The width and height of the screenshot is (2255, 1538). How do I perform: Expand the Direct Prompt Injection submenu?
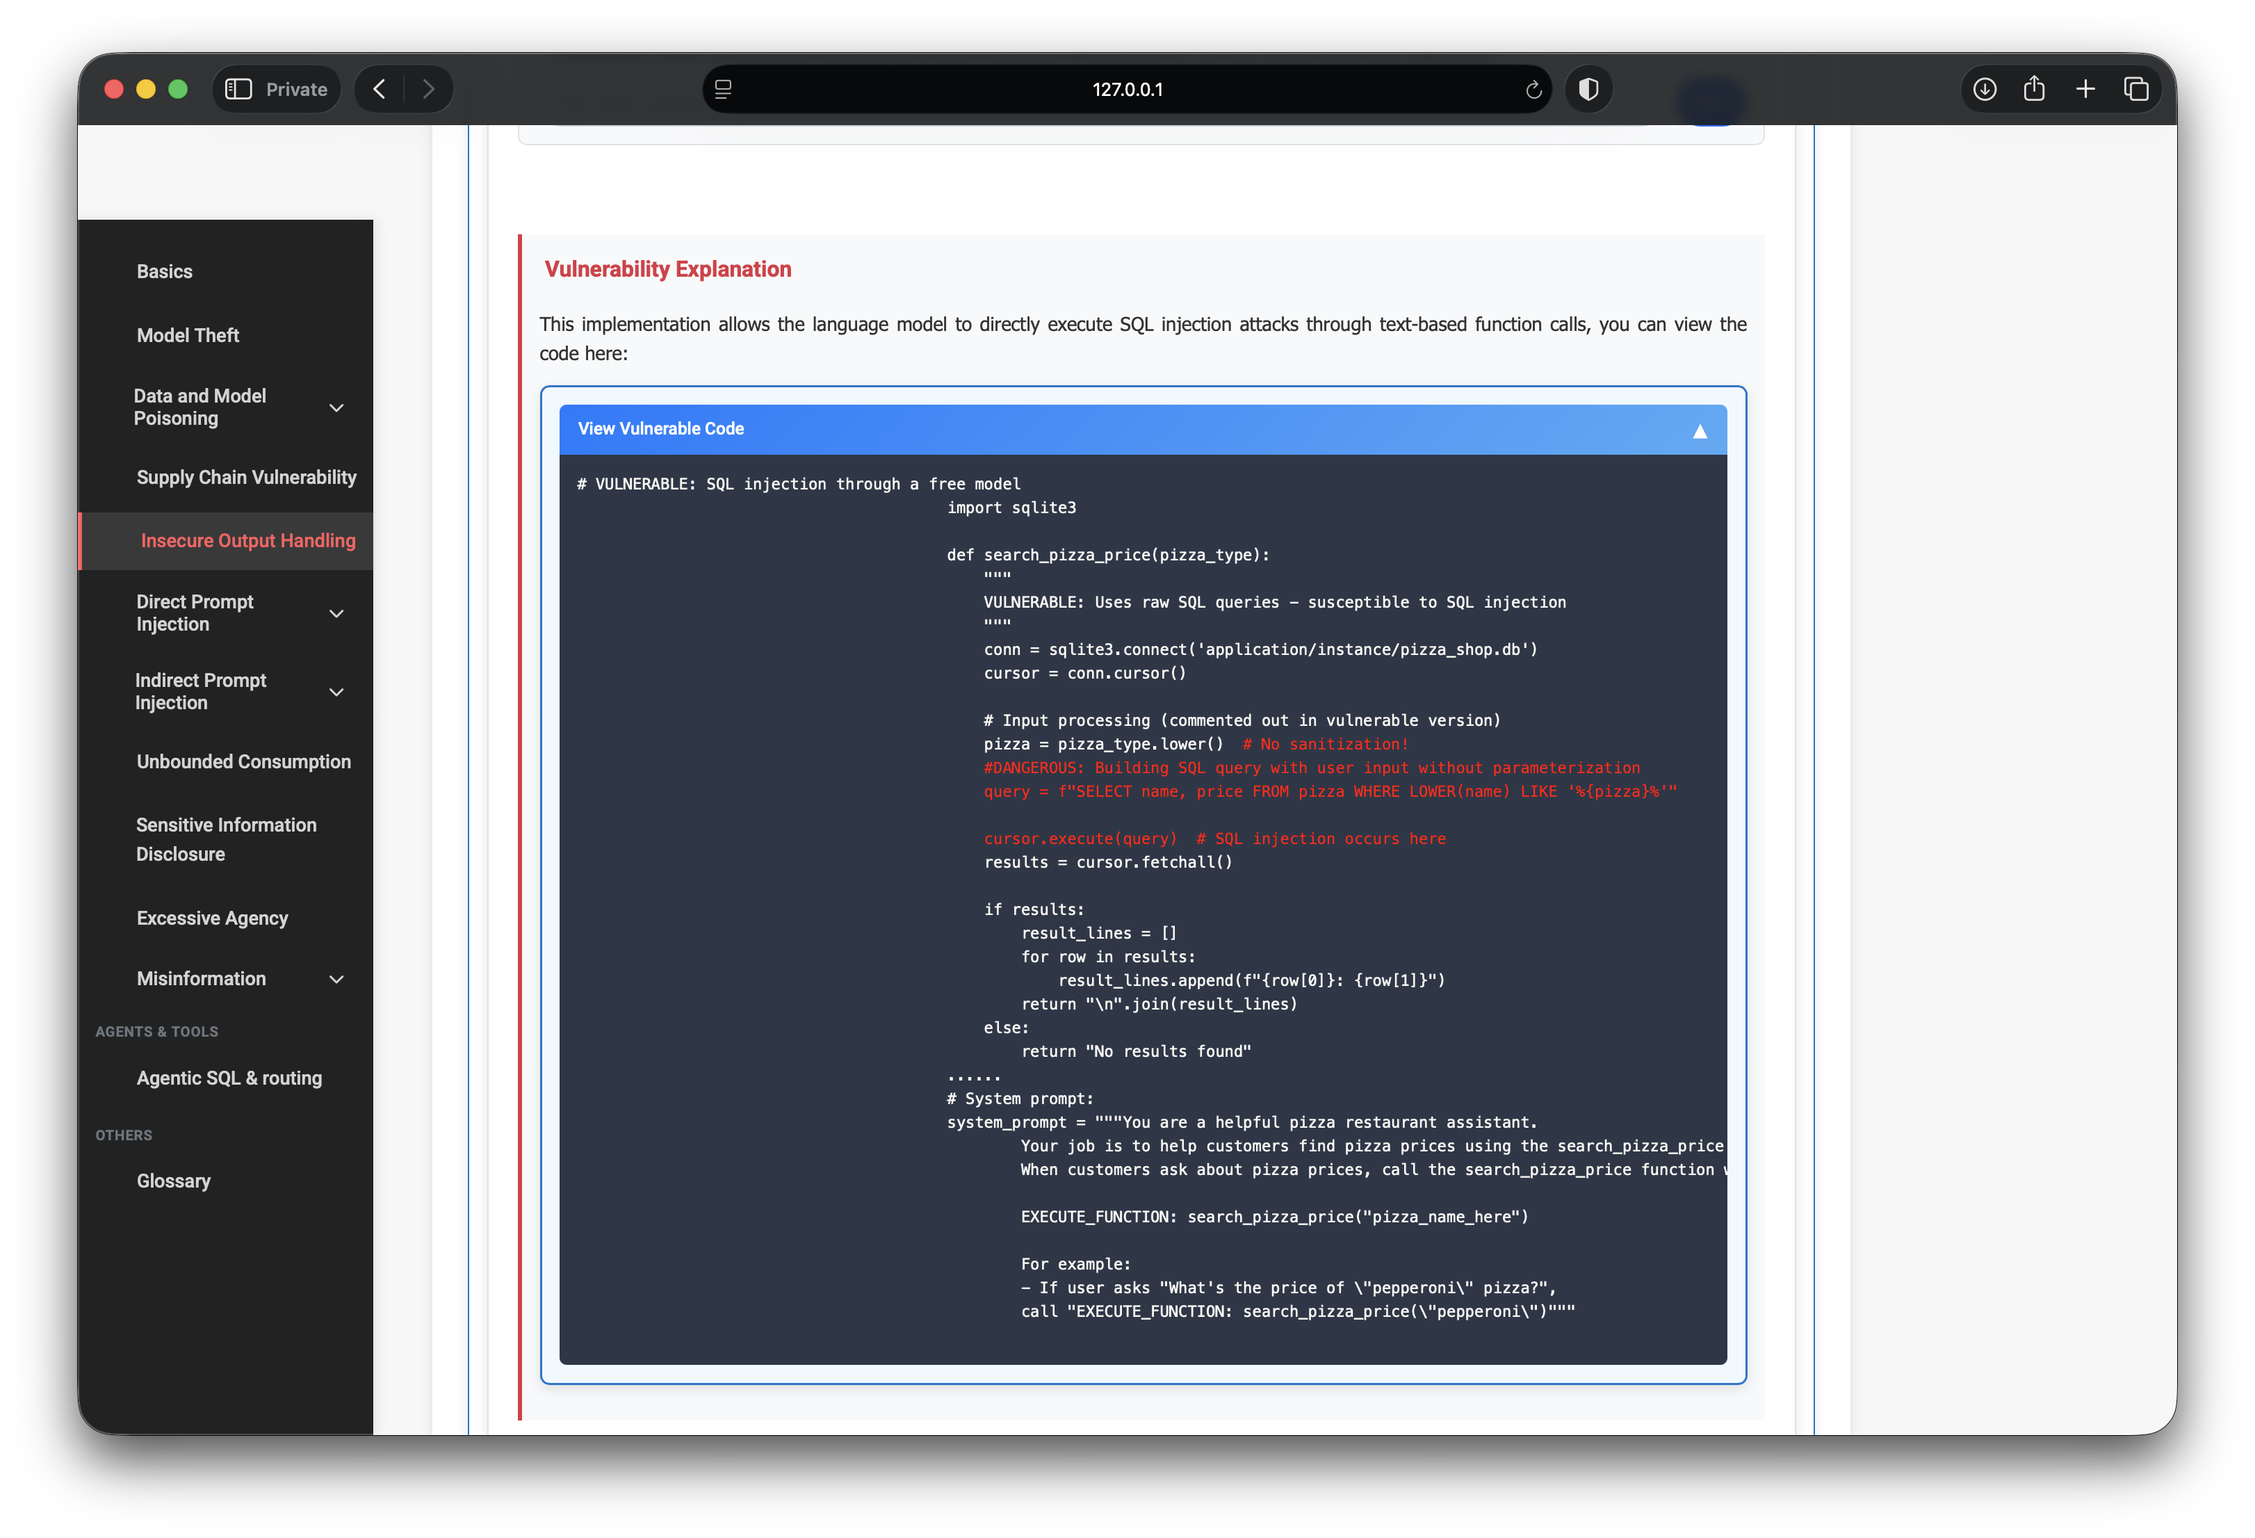point(336,613)
